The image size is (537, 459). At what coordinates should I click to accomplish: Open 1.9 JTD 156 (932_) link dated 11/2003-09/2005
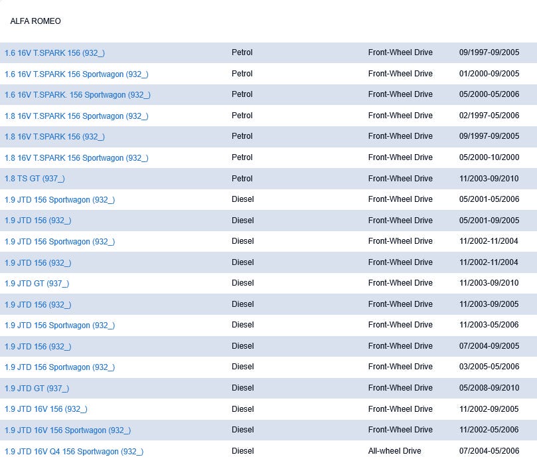click(38, 304)
